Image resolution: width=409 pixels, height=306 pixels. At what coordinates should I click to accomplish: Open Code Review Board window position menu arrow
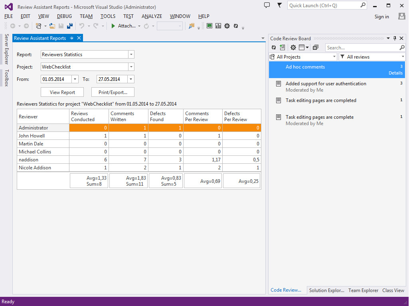click(388, 38)
